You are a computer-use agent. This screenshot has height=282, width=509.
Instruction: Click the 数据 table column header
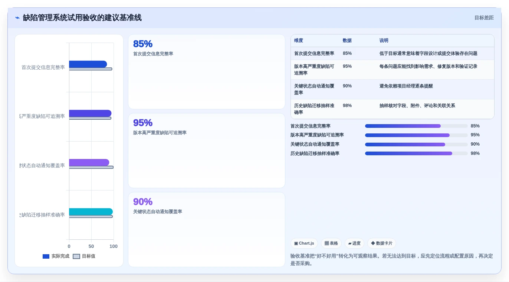347,40
